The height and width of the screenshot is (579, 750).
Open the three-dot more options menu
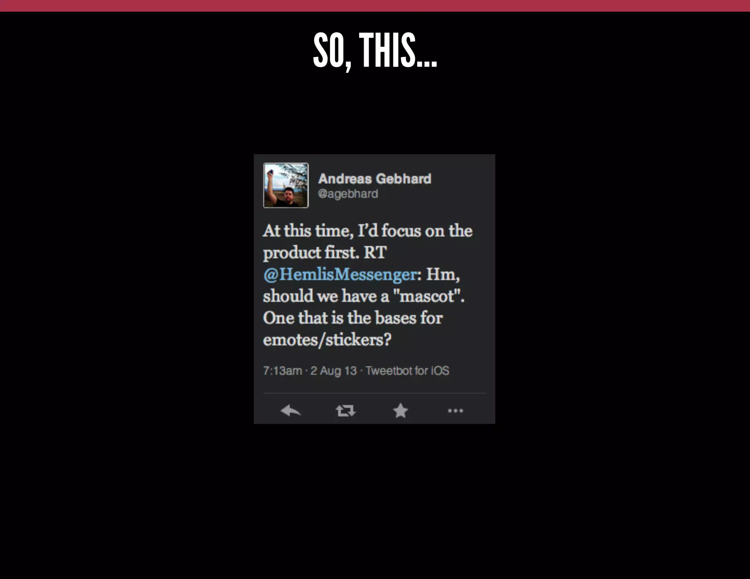coord(455,411)
